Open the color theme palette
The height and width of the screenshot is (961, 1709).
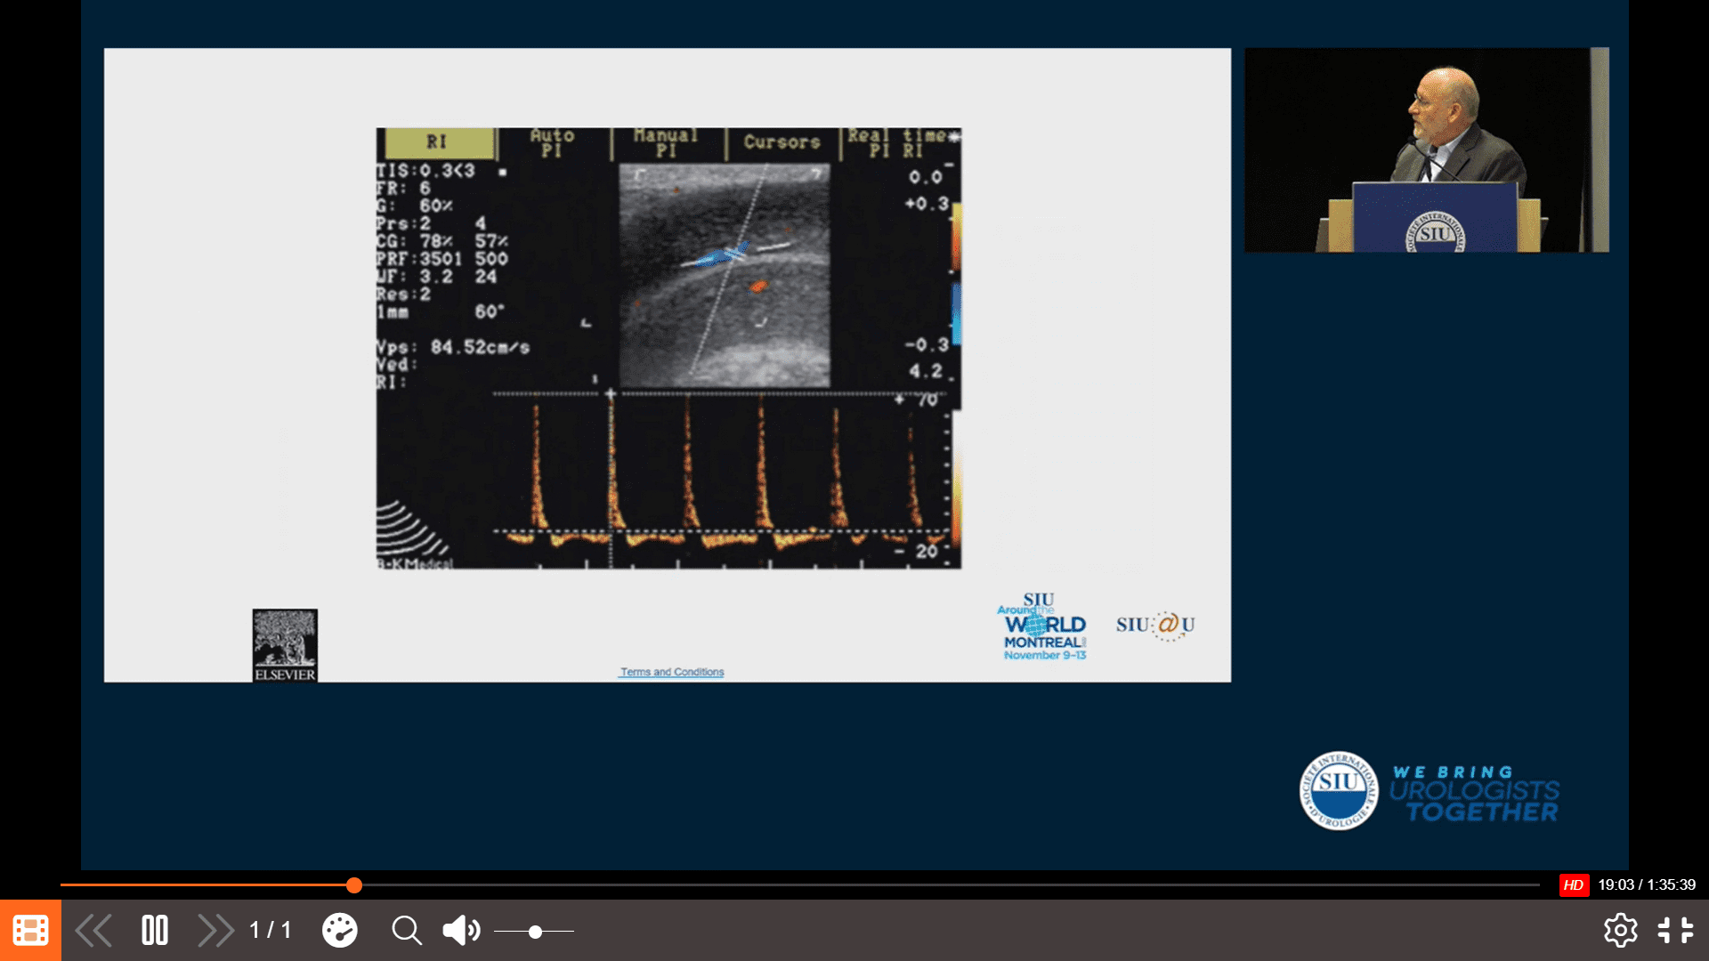(x=339, y=931)
